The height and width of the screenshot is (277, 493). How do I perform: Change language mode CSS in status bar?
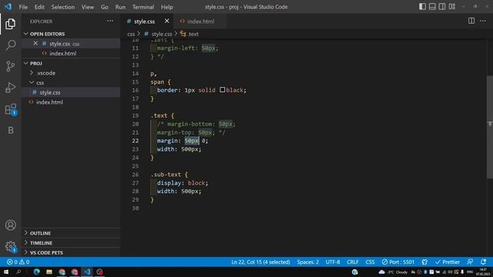point(370,262)
